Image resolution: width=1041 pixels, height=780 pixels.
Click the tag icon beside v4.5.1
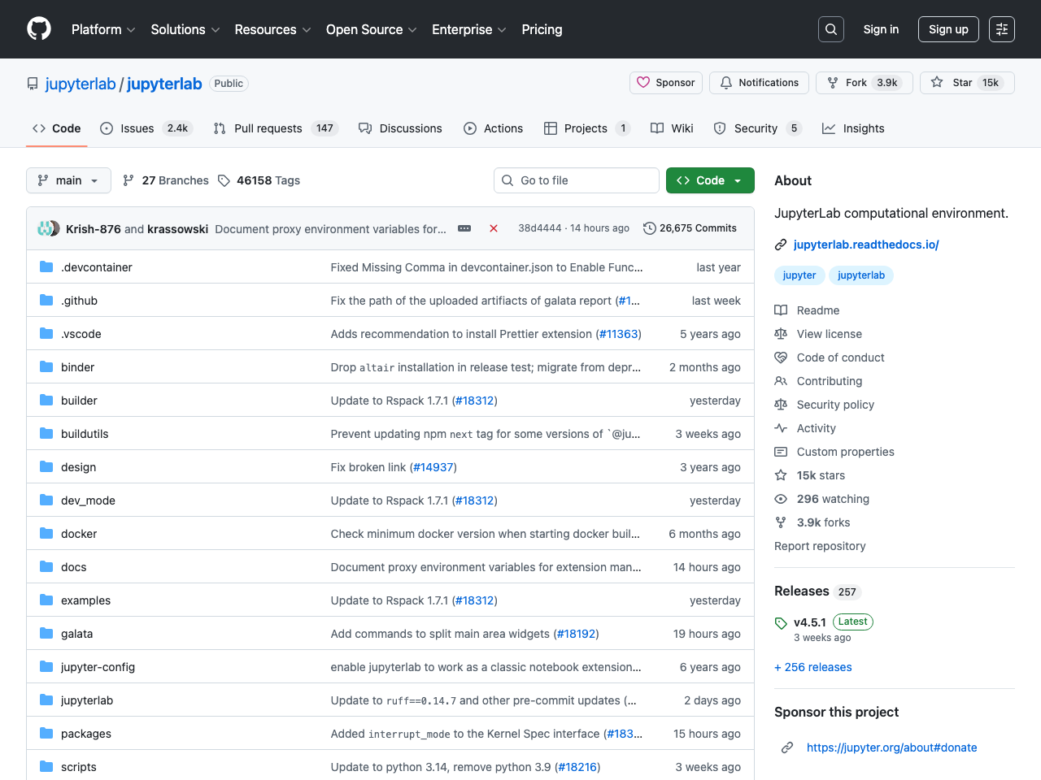tap(780, 622)
